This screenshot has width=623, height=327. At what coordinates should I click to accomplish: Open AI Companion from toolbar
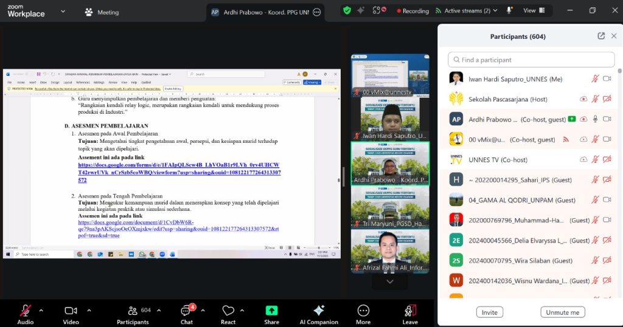coord(318,311)
